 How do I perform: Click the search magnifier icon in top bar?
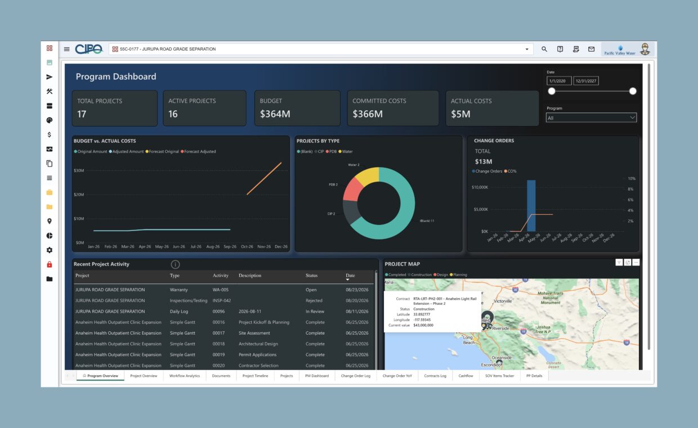tap(544, 49)
